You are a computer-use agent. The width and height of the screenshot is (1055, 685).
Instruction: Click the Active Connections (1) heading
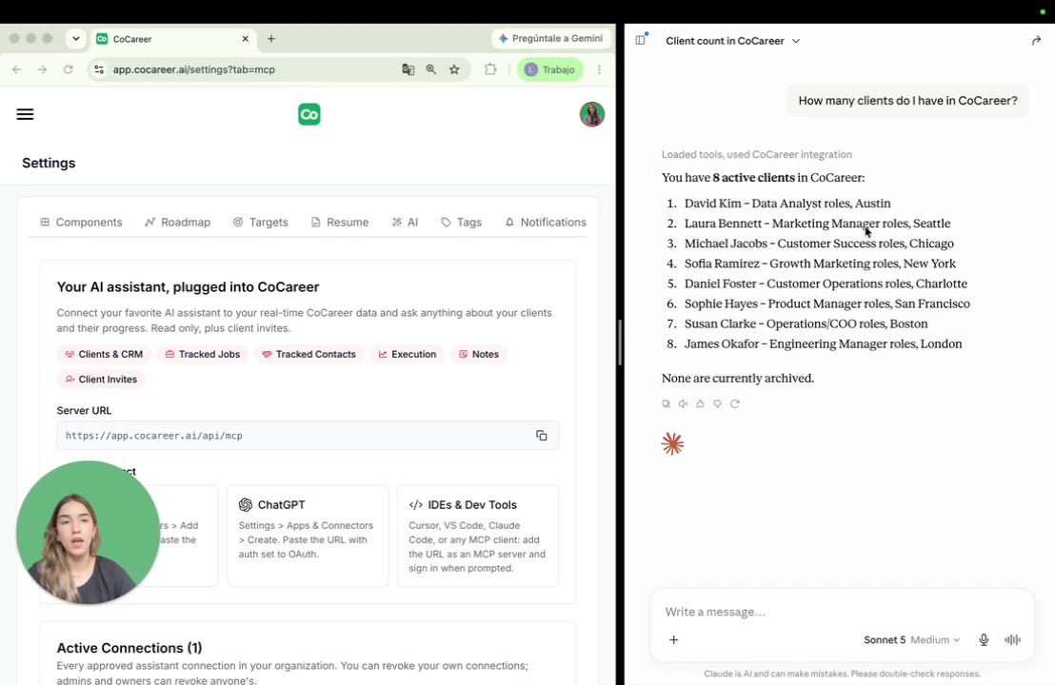(x=129, y=648)
